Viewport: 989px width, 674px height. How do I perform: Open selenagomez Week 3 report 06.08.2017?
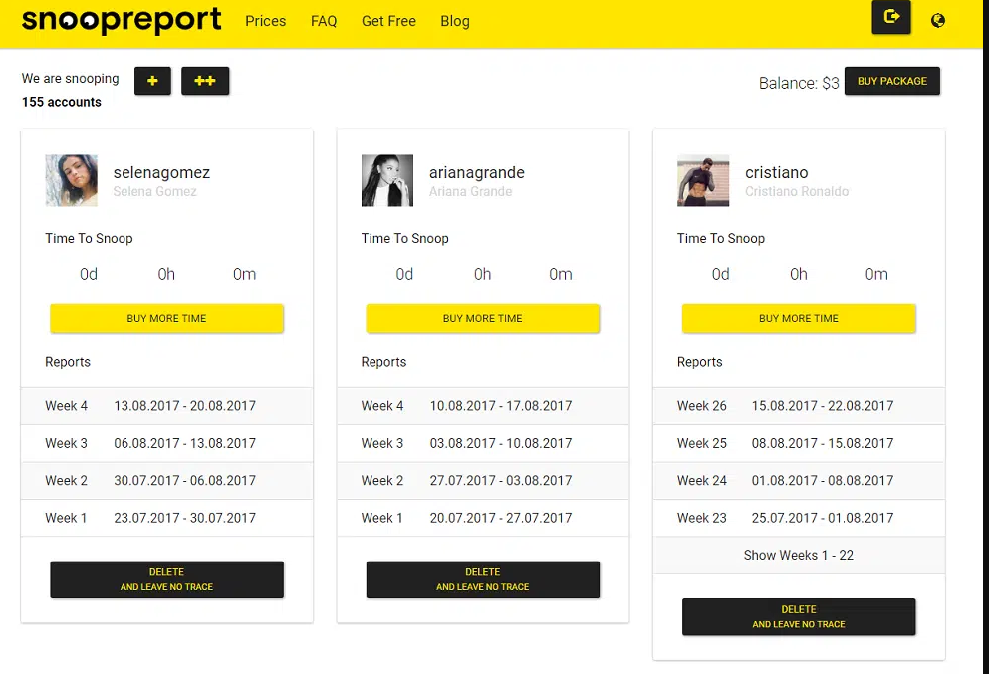166,443
